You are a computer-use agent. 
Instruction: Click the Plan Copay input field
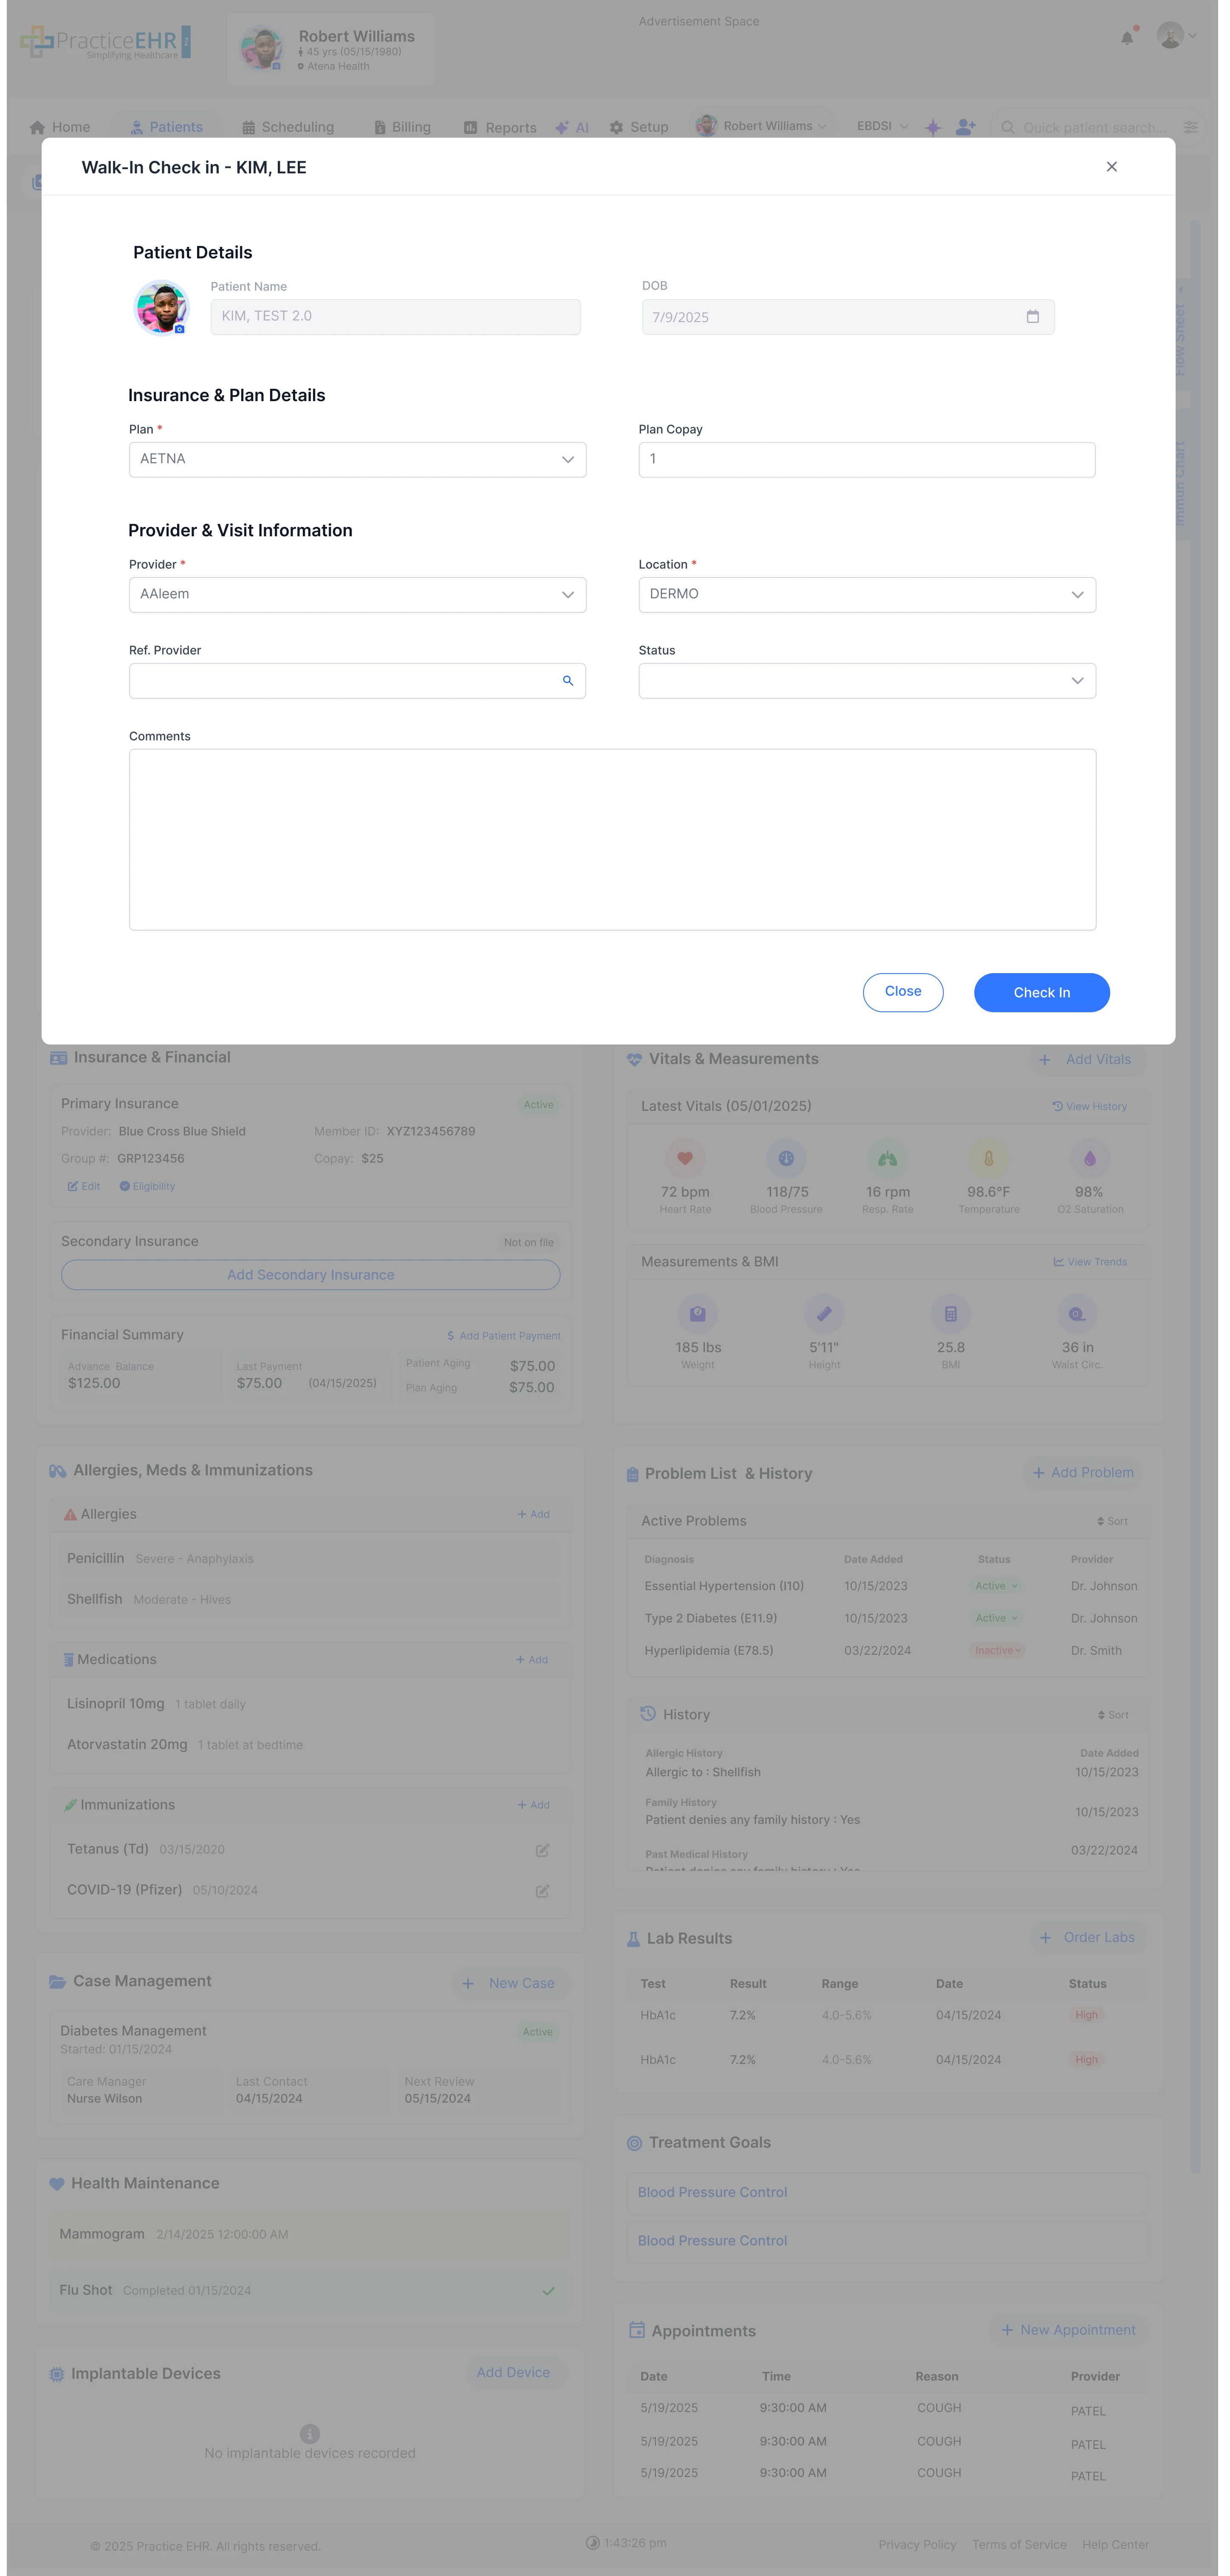coord(865,459)
